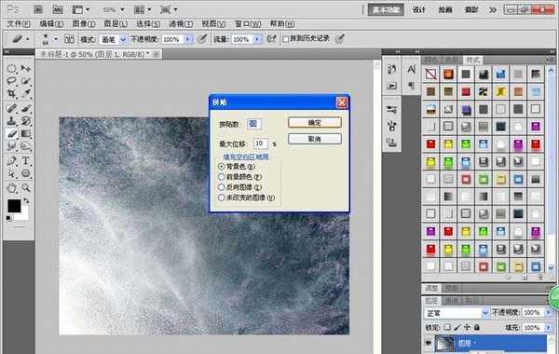Toggle the brush panel icon in options bar

(x=69, y=39)
